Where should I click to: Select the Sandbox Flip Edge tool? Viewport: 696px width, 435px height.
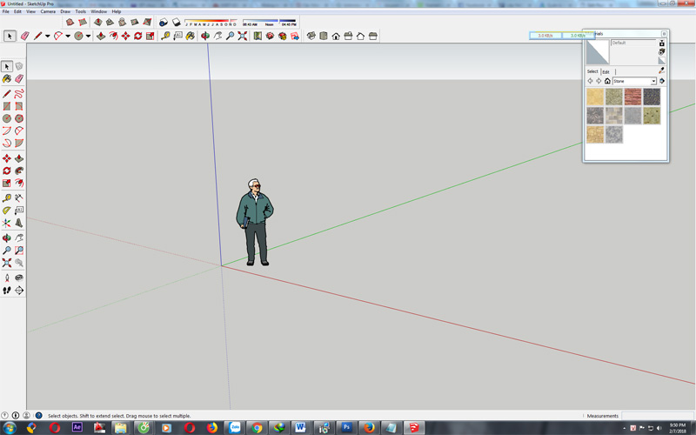pos(147,23)
